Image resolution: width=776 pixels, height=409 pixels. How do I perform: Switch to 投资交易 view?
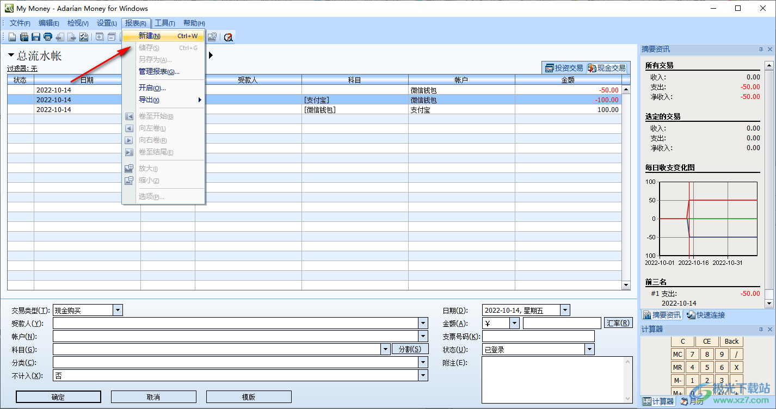(x=564, y=68)
